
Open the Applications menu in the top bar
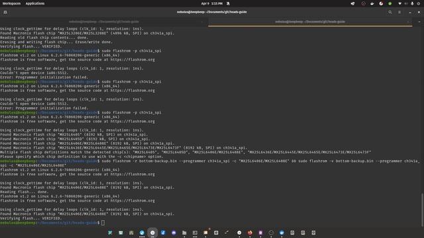click(35, 3)
